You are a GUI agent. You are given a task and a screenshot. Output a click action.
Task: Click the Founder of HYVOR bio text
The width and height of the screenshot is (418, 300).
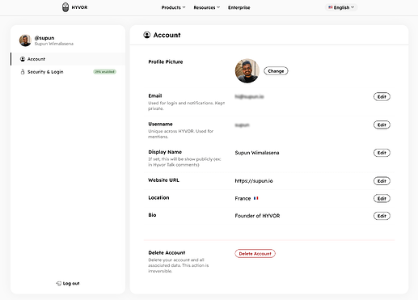[x=257, y=216]
